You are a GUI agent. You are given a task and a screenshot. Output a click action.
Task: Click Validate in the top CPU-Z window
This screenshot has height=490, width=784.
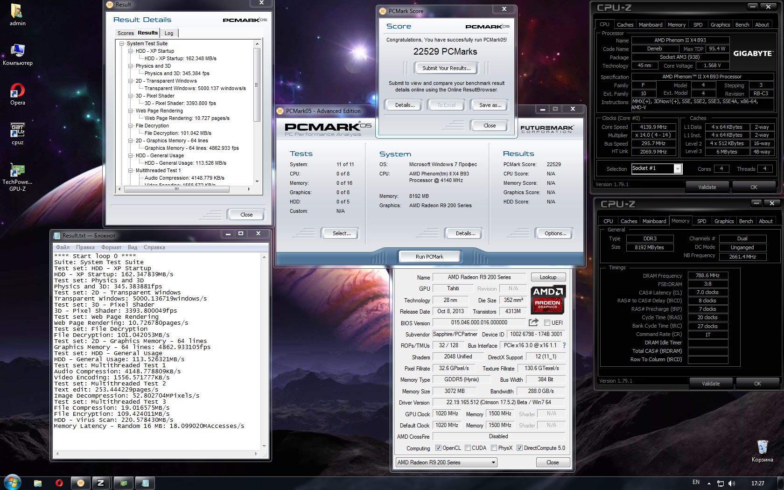pyautogui.click(x=707, y=187)
